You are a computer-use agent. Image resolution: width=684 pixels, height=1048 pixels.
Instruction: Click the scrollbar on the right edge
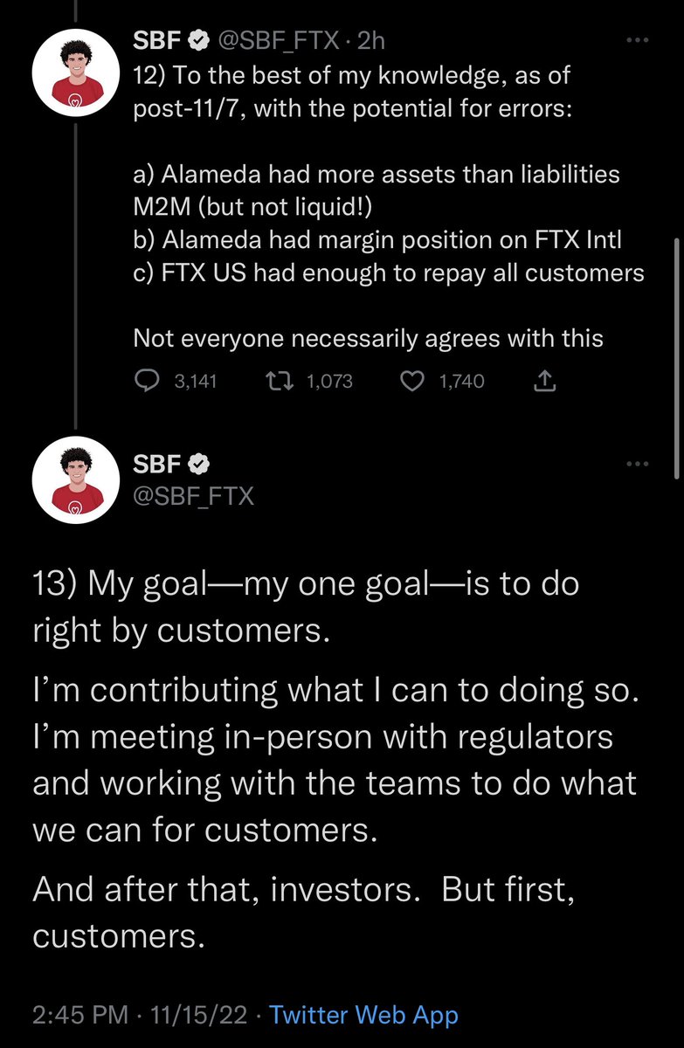pyautogui.click(x=678, y=358)
